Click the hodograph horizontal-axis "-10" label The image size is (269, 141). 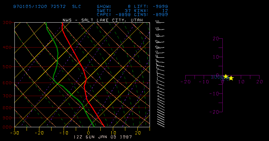[x=204, y=82]
